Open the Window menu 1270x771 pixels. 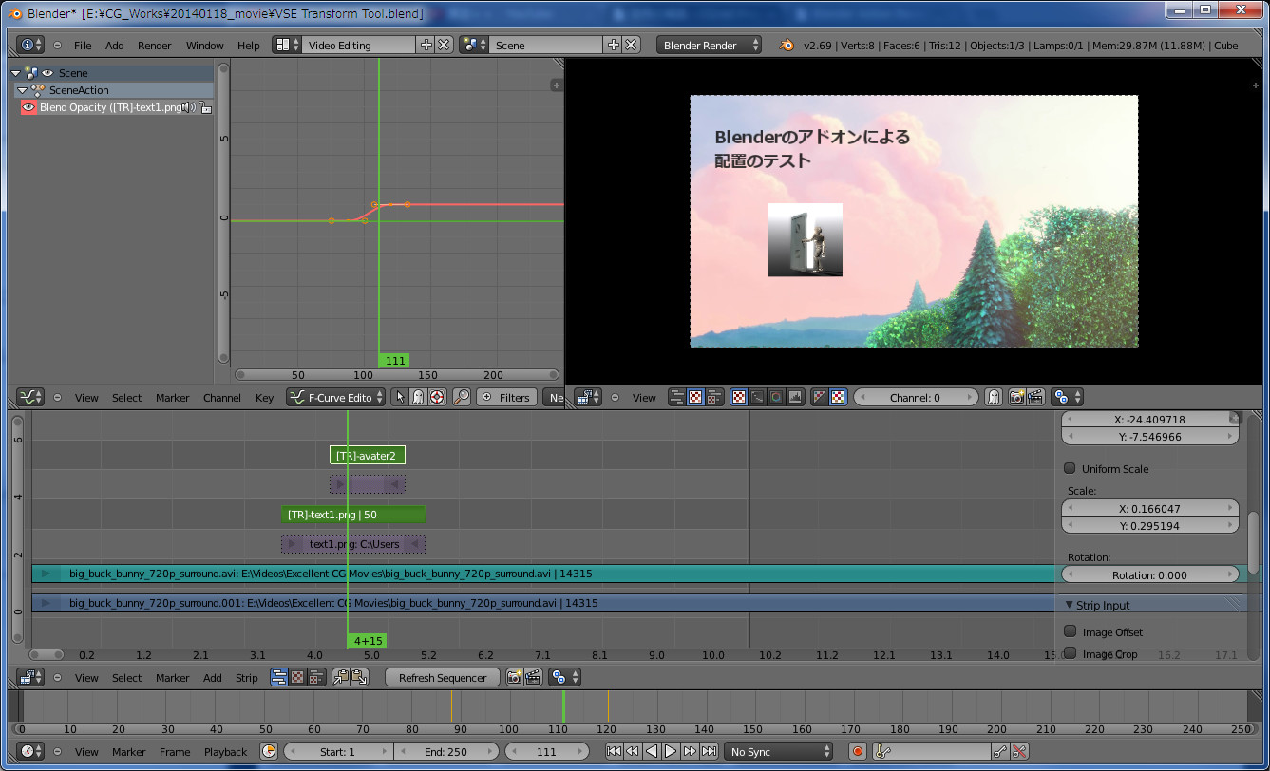point(204,46)
